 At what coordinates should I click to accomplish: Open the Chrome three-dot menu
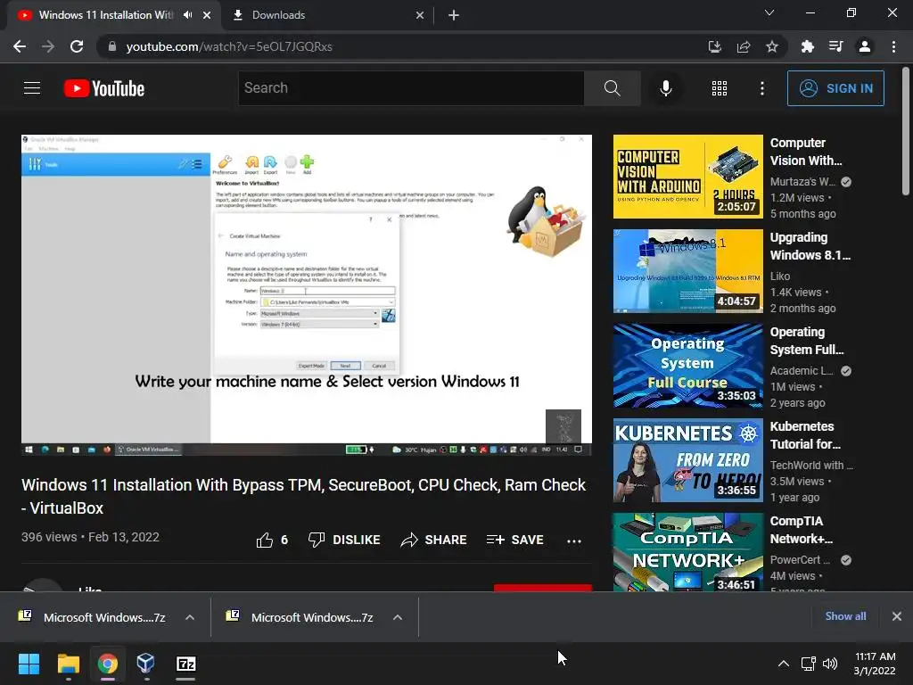893,46
